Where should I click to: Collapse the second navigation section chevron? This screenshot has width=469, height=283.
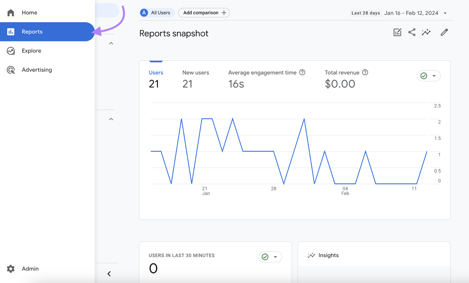tap(111, 119)
